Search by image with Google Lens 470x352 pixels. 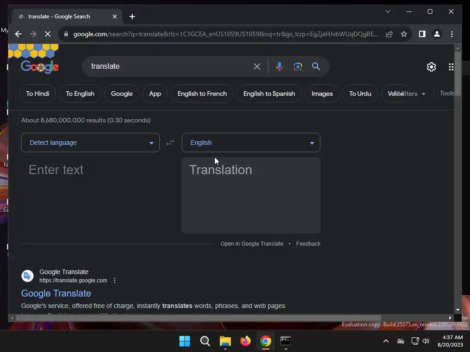[x=297, y=66]
